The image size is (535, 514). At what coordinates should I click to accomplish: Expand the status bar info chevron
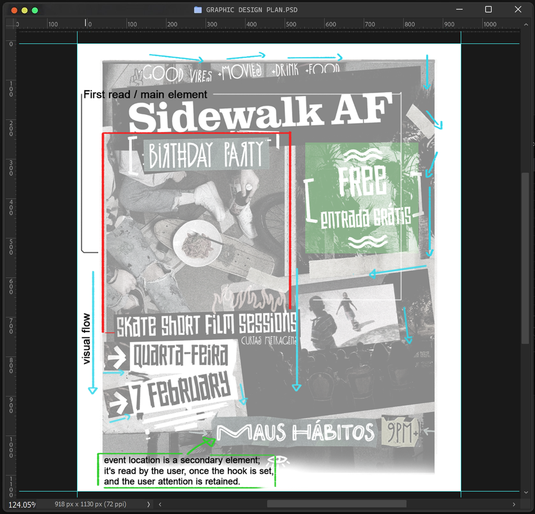point(148,504)
